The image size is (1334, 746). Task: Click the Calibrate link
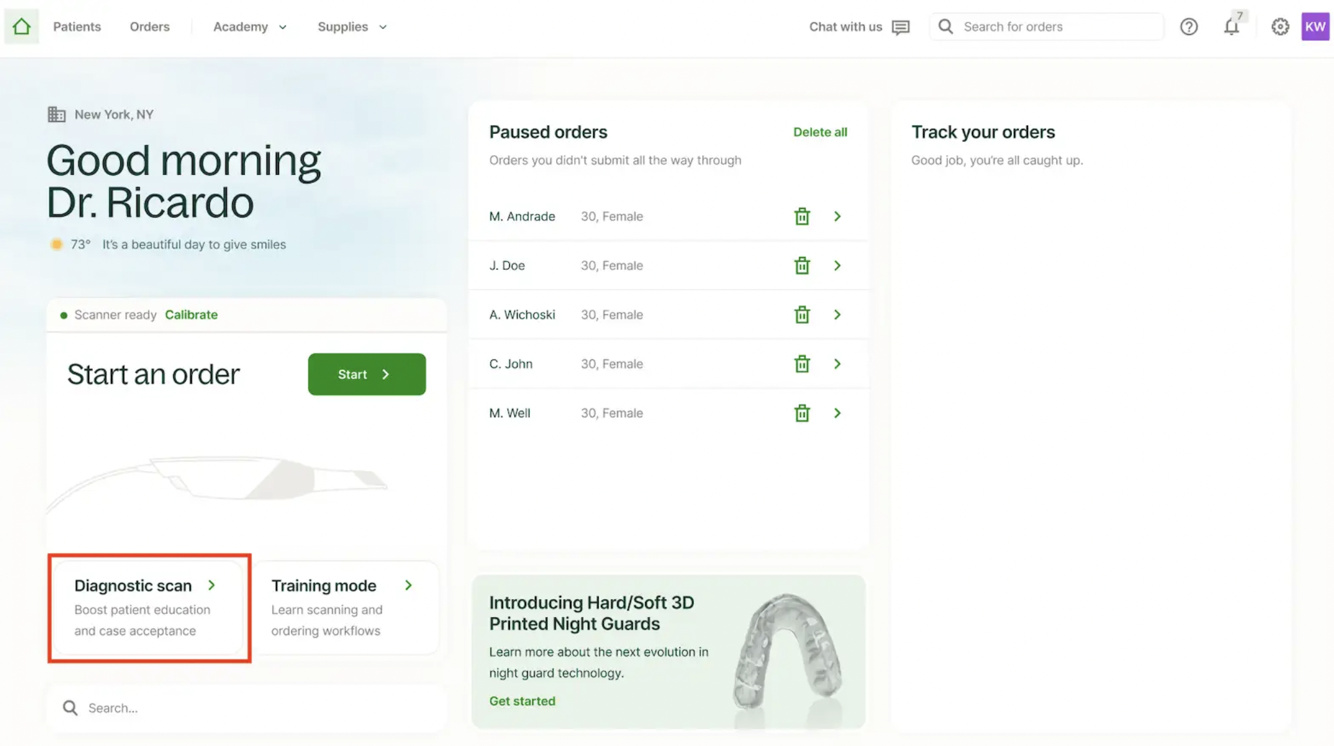point(191,315)
